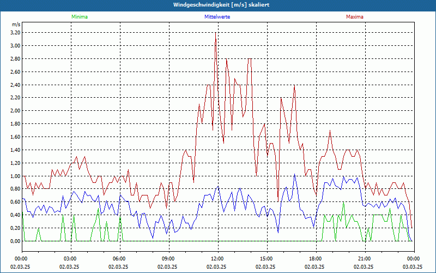Click the '02.03.25' date under 12:00
Viewport: 436px width, 273px height.
pos(216,266)
